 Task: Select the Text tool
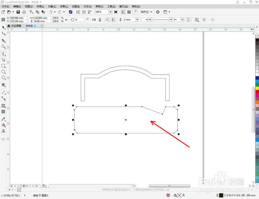pyautogui.click(x=3, y=85)
